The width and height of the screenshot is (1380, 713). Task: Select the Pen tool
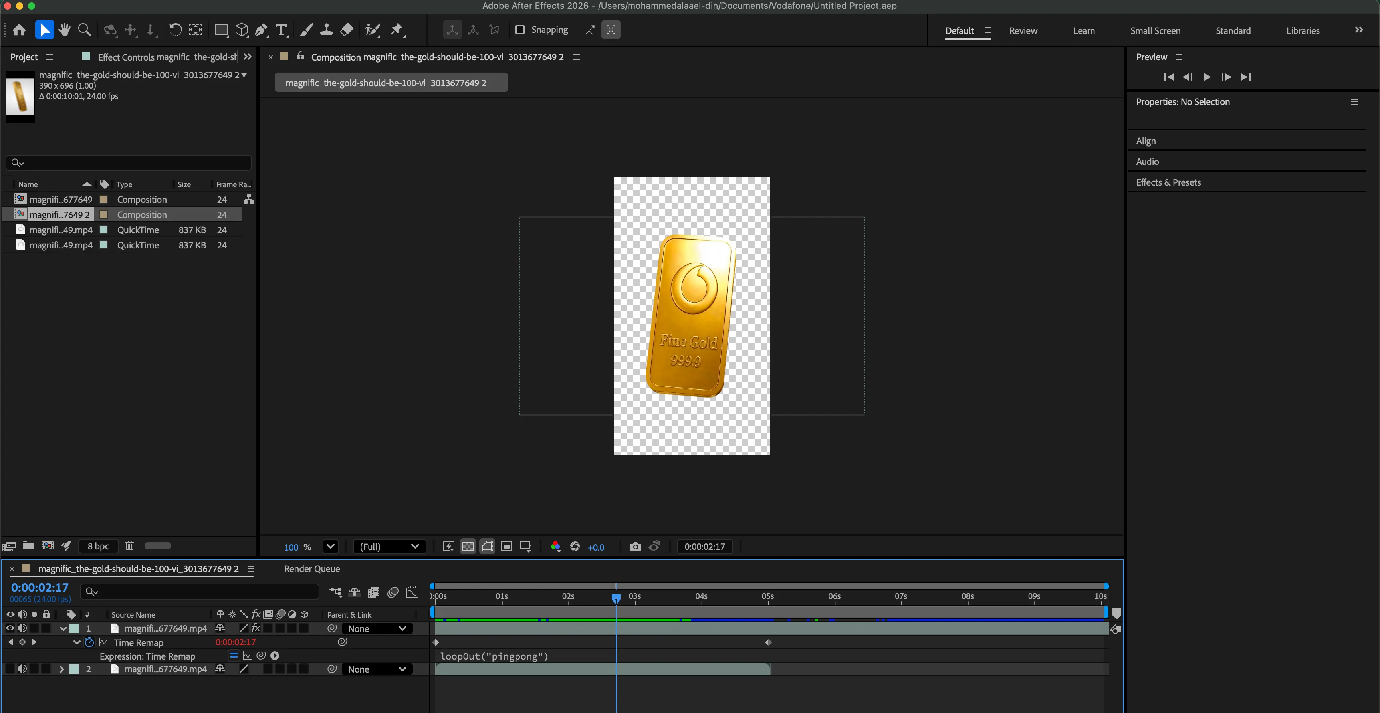(262, 30)
